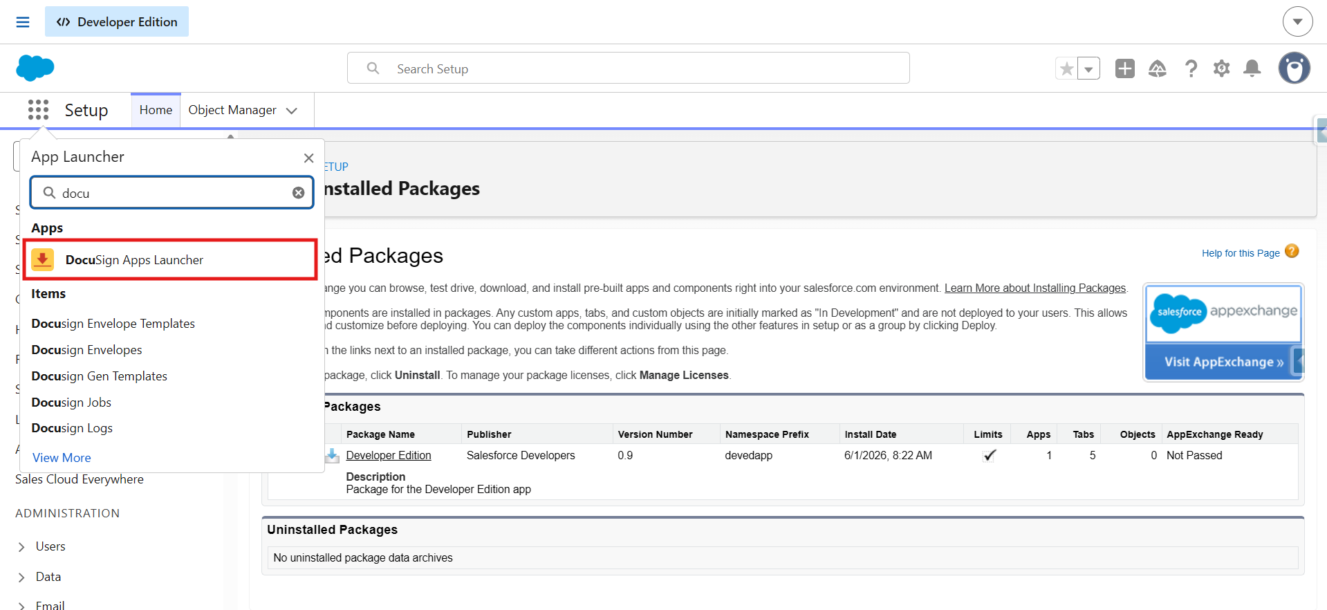The image size is (1327, 610).
Task: Click the Version Number column header
Action: coord(655,434)
